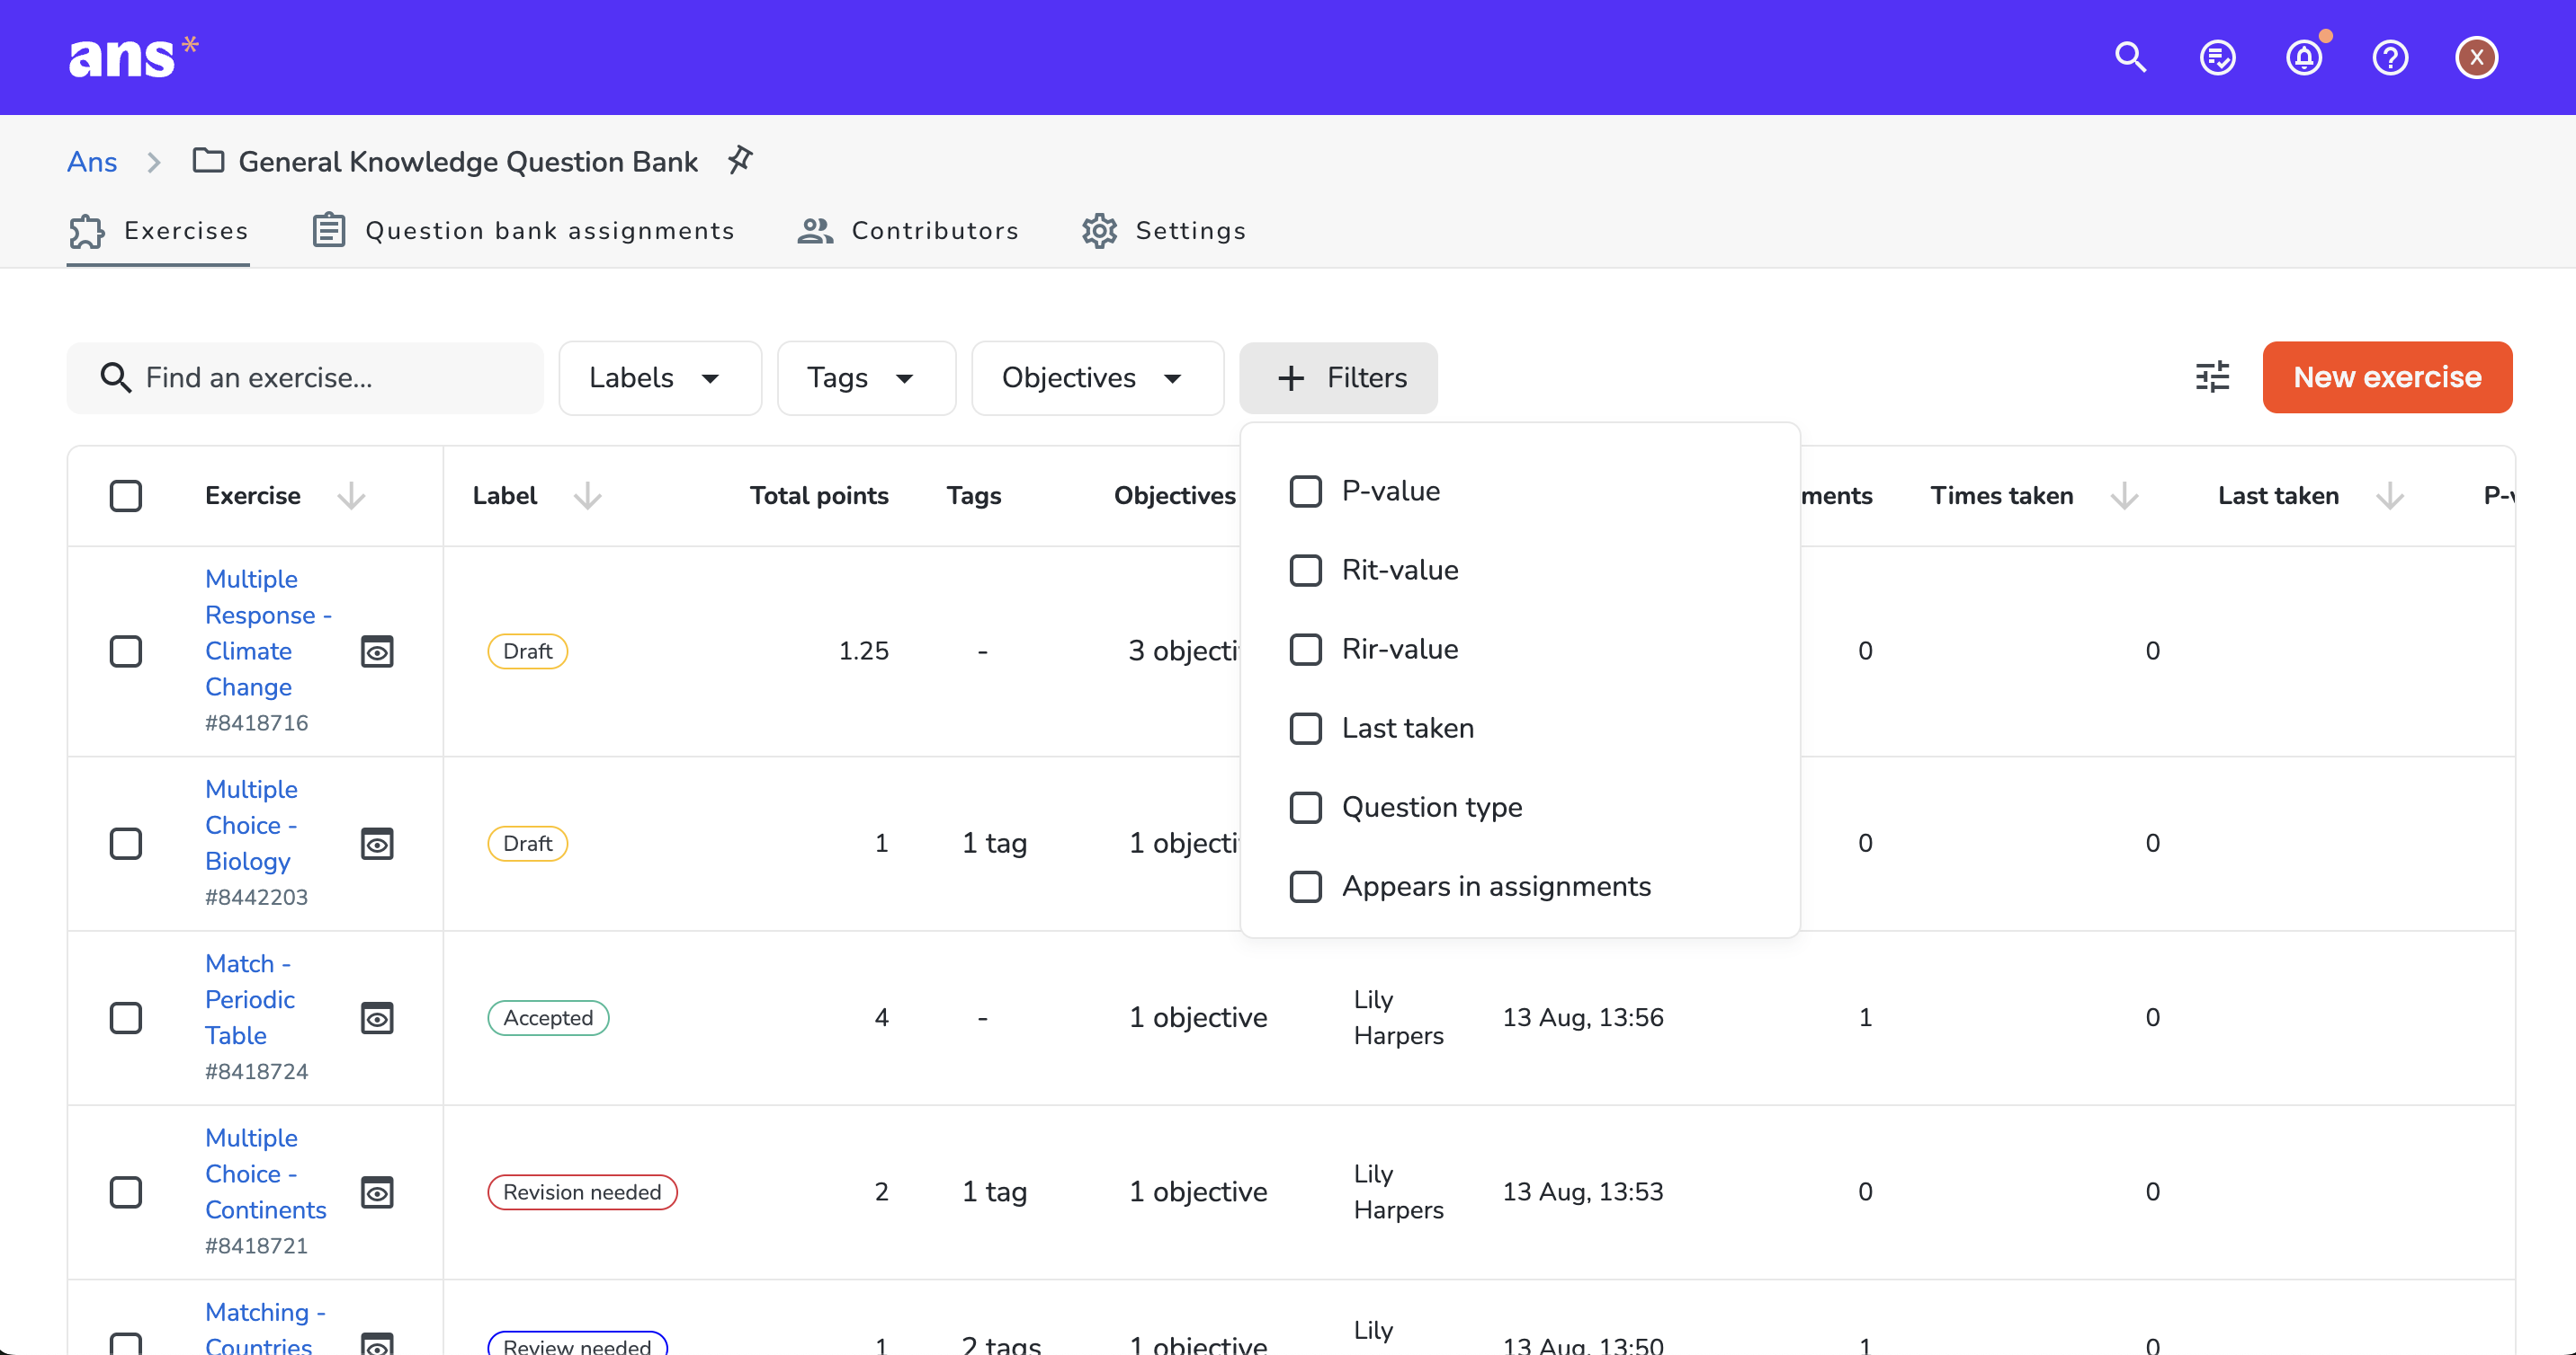Toggle the Rir-value filter checkbox
Screen dimensions: 2576x1355
coord(1305,650)
